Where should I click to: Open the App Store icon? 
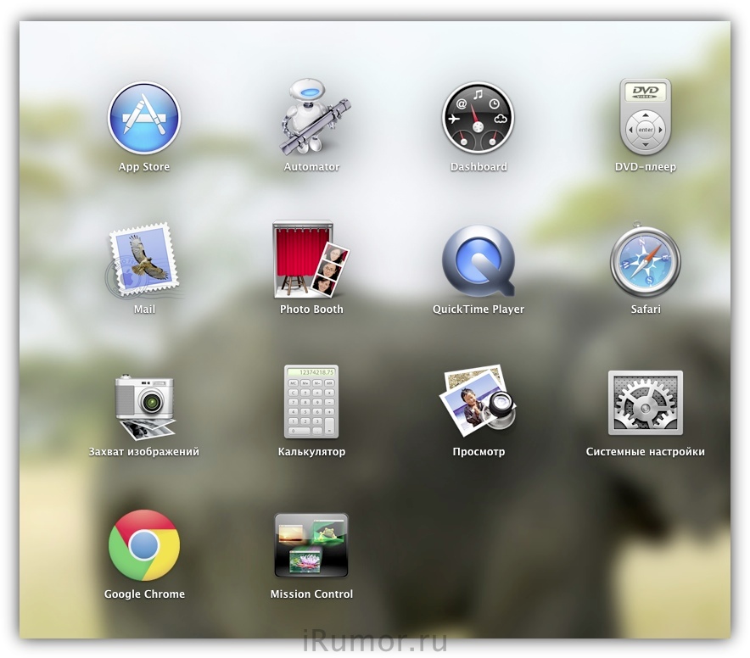click(144, 118)
